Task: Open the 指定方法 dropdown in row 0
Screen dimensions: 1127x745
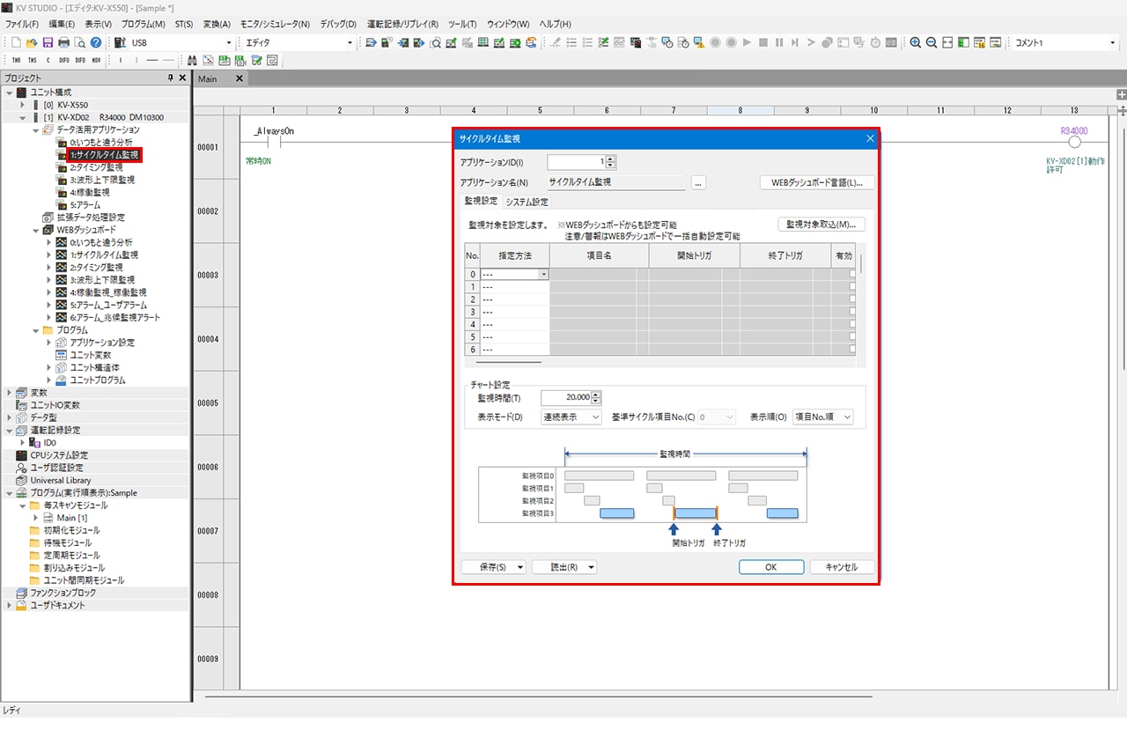Action: (543, 275)
